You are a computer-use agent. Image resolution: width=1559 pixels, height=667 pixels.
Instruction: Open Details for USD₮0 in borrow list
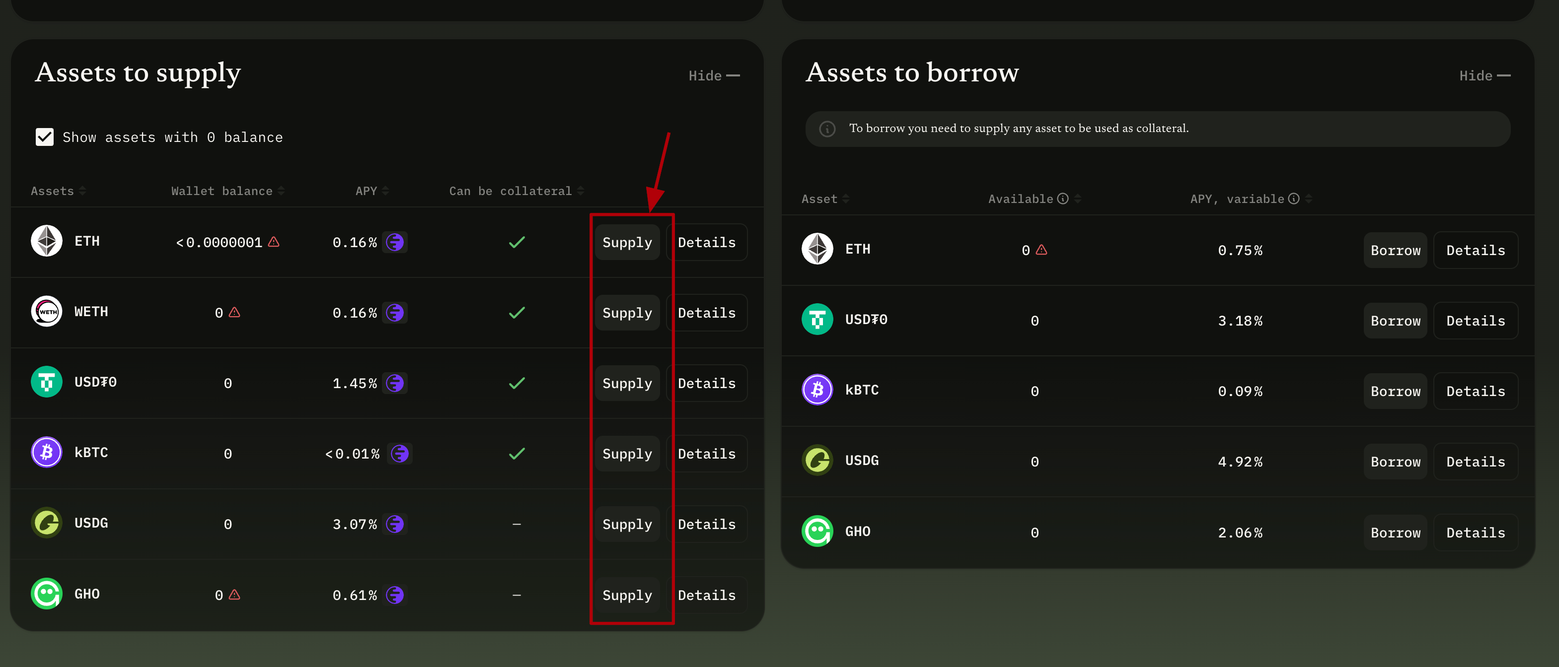(x=1475, y=321)
